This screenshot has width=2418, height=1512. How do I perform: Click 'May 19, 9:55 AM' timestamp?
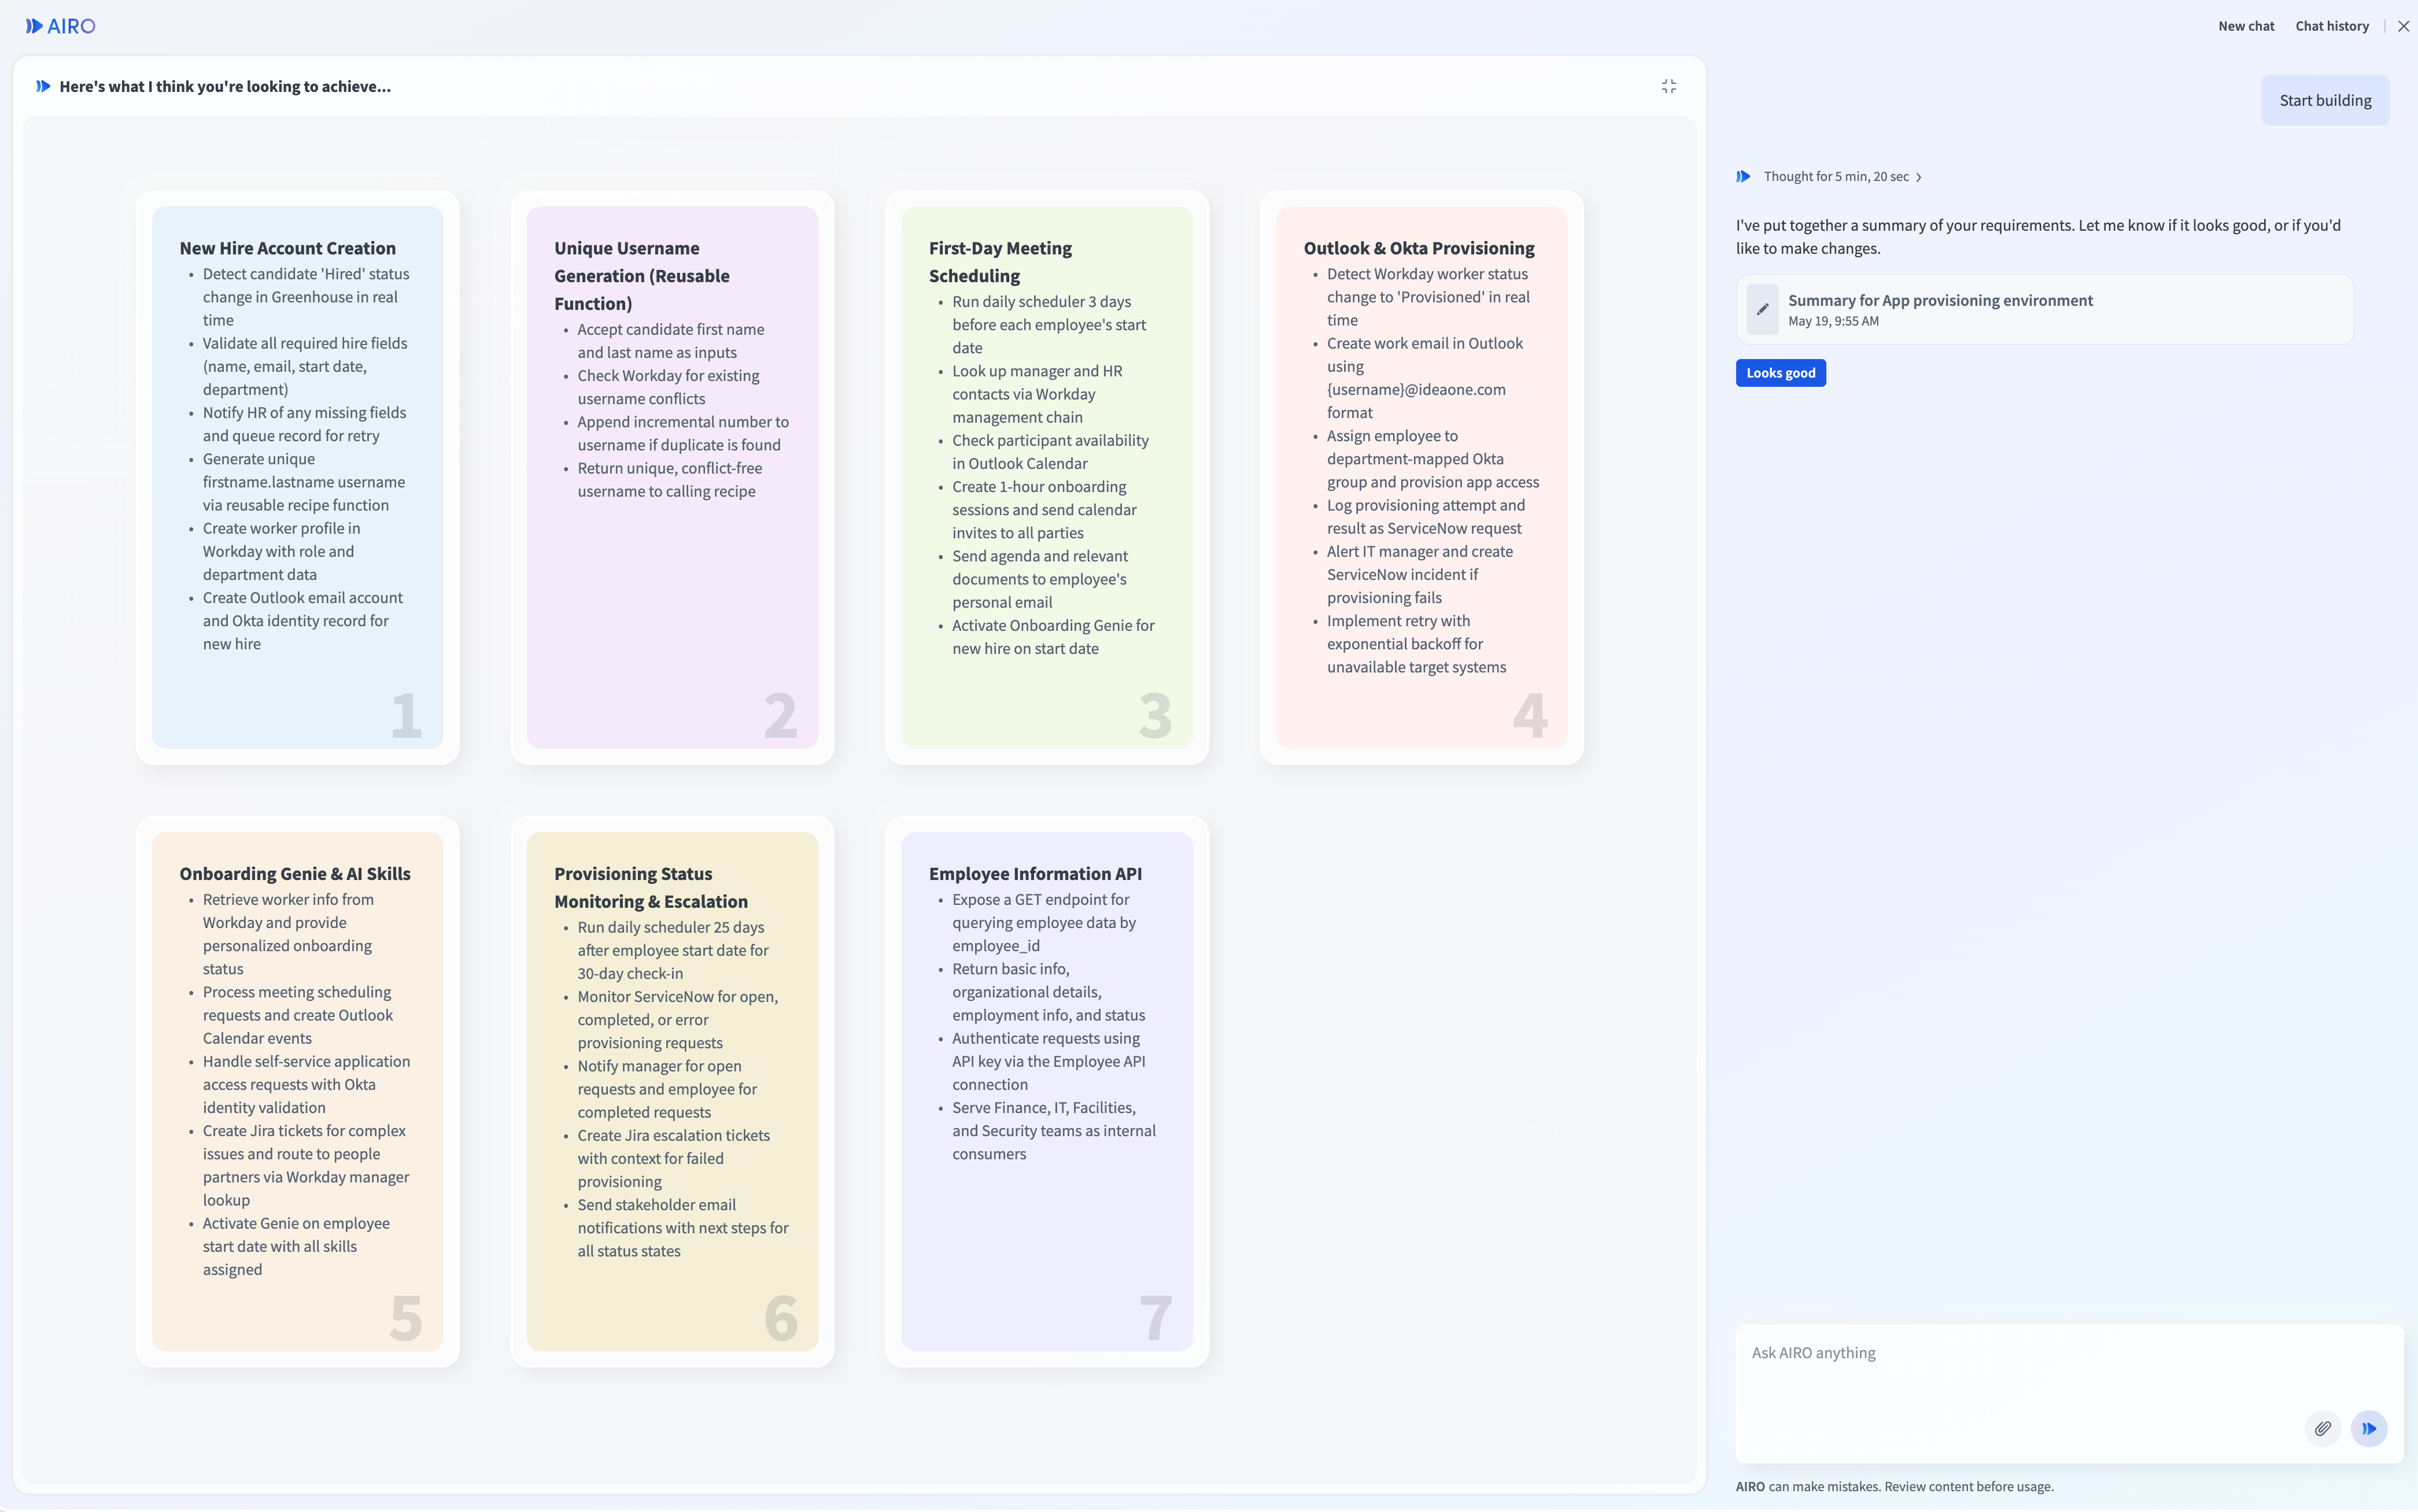tap(1833, 321)
